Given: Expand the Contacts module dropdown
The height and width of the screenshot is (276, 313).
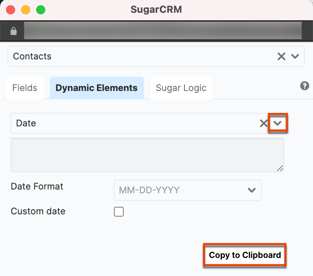Looking at the screenshot, I should [x=295, y=56].
